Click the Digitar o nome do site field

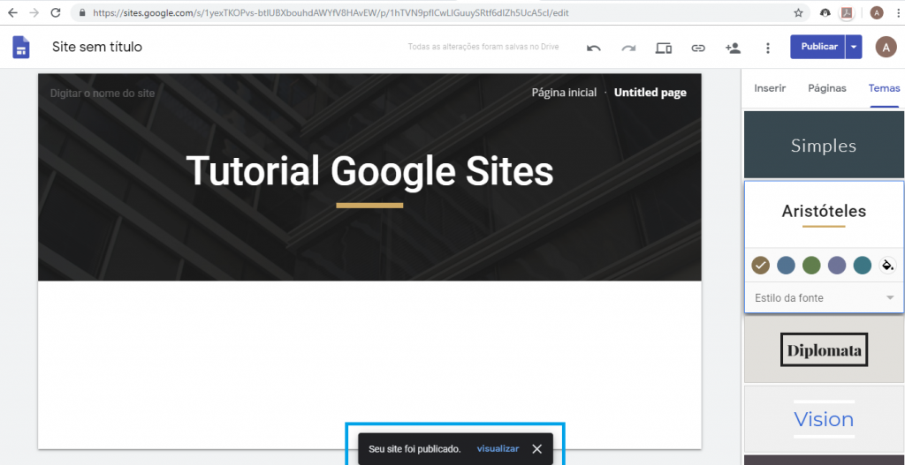pos(103,93)
